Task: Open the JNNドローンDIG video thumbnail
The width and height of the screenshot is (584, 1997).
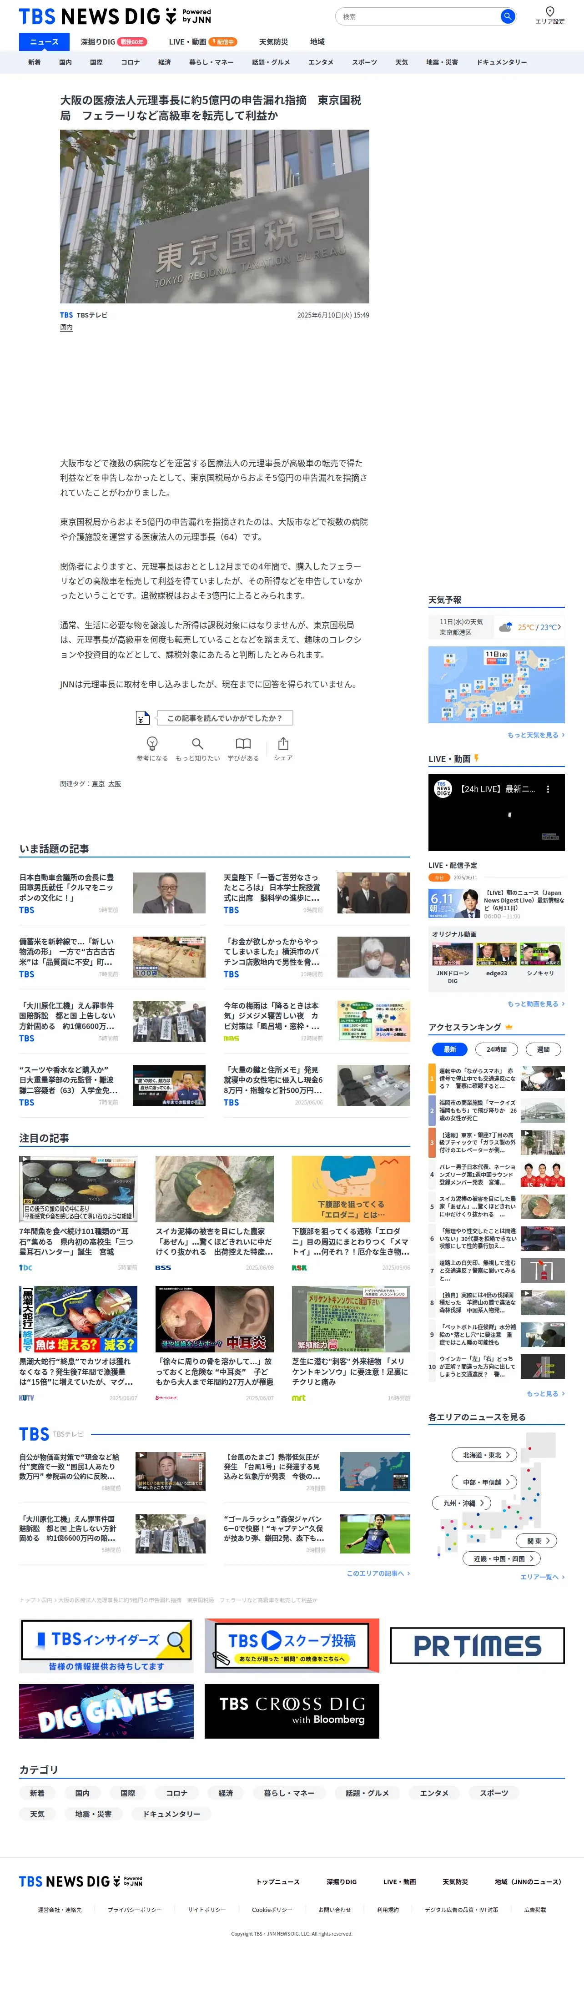Action: pos(452,954)
